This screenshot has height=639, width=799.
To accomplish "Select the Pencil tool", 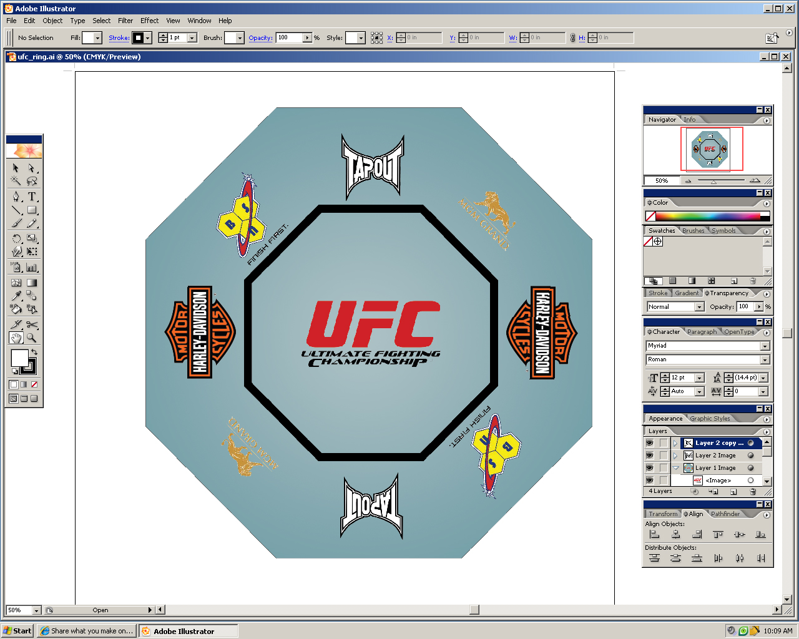I will click(x=32, y=223).
